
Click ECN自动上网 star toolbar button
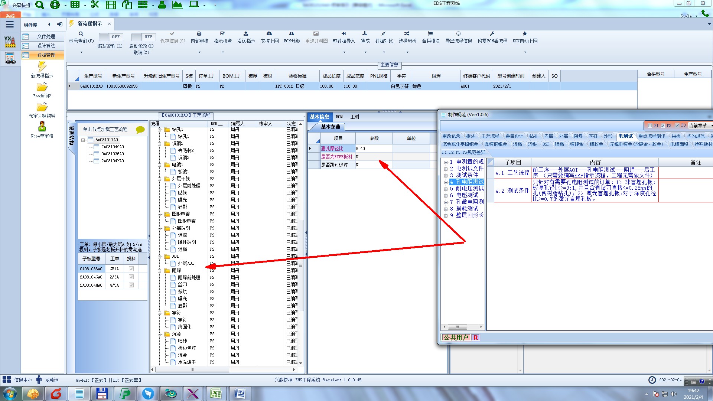[525, 38]
